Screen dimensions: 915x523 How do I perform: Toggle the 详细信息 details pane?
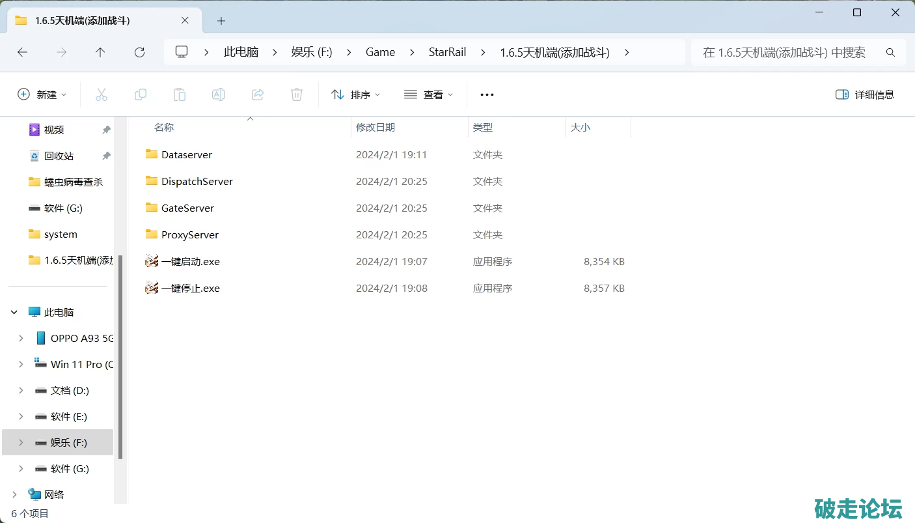(x=864, y=94)
